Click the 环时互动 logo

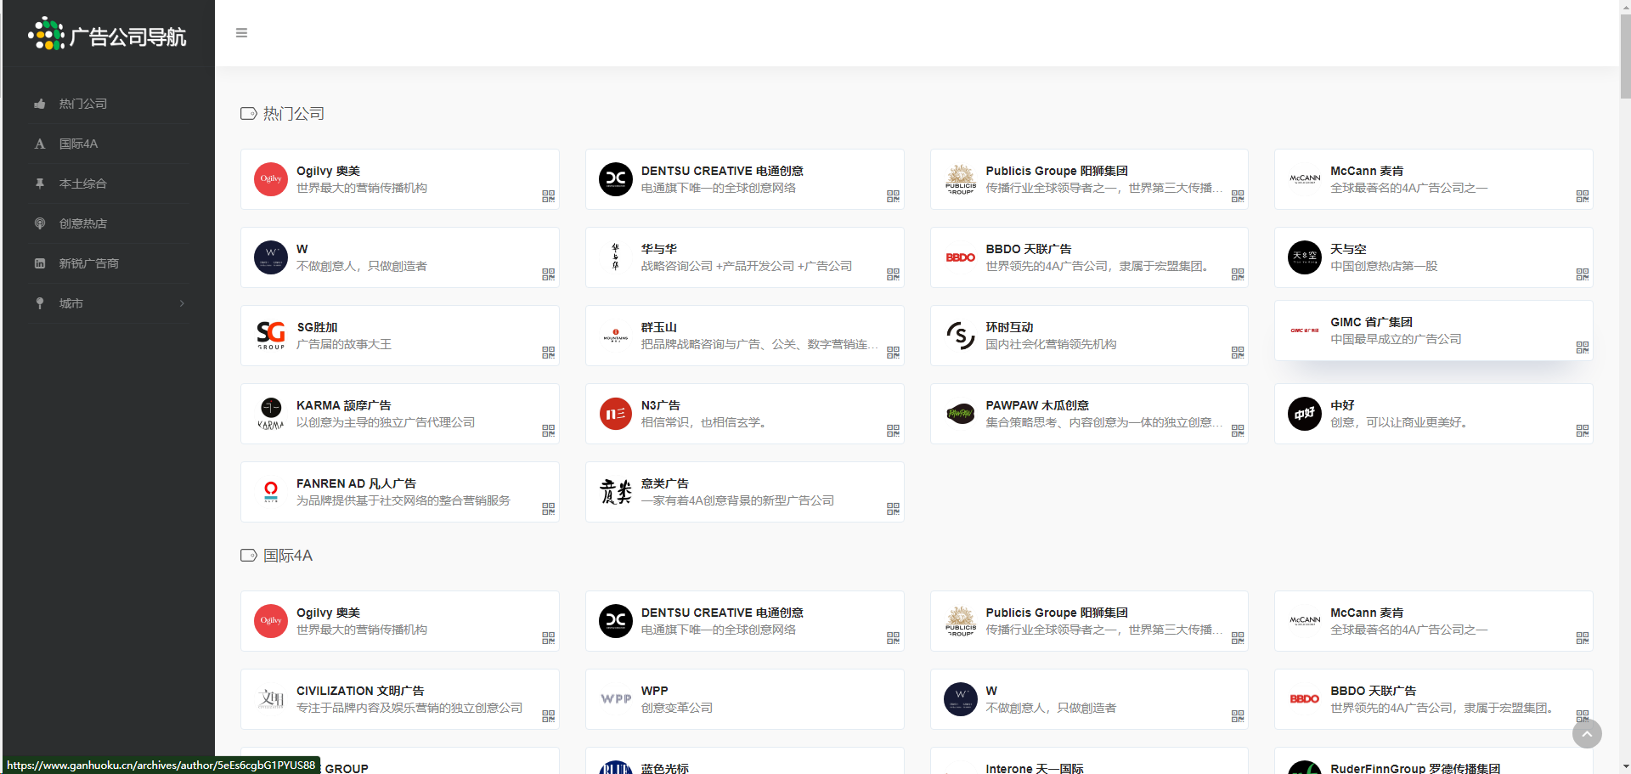(961, 336)
